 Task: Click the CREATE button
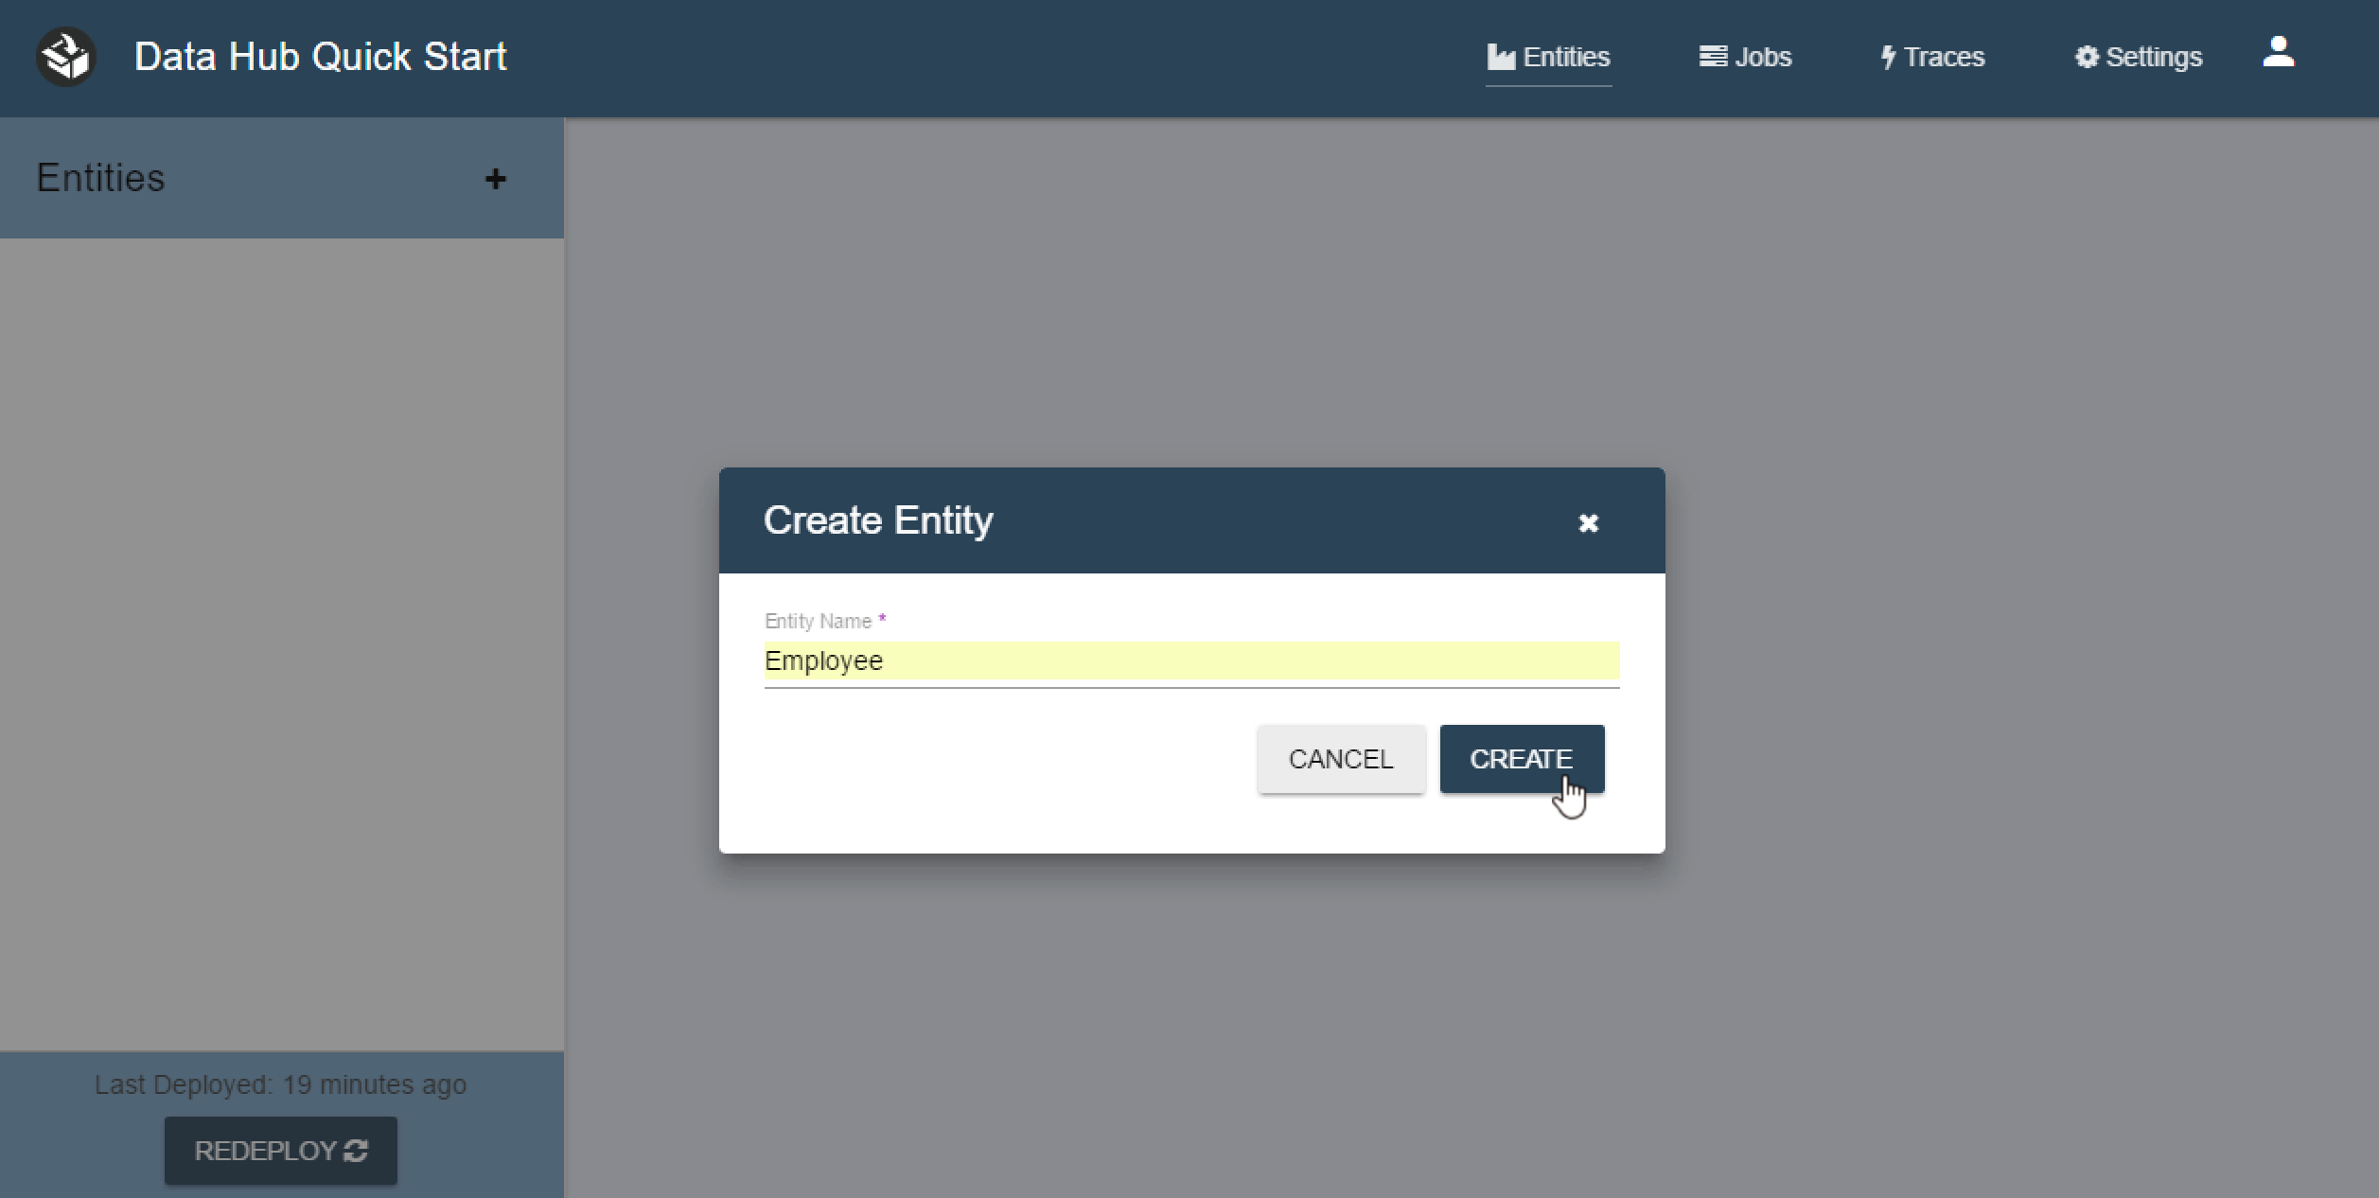point(1522,760)
